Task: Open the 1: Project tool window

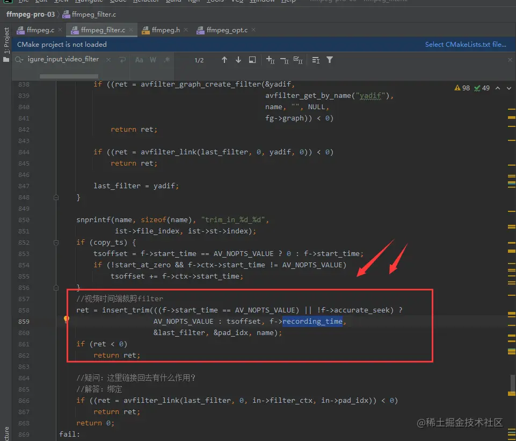Action: pos(6,40)
